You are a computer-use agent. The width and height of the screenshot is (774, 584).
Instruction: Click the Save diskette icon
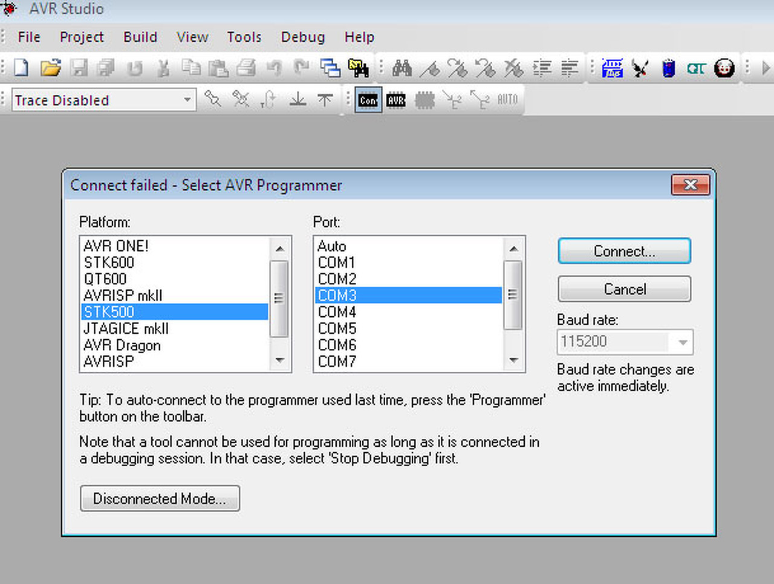[79, 67]
